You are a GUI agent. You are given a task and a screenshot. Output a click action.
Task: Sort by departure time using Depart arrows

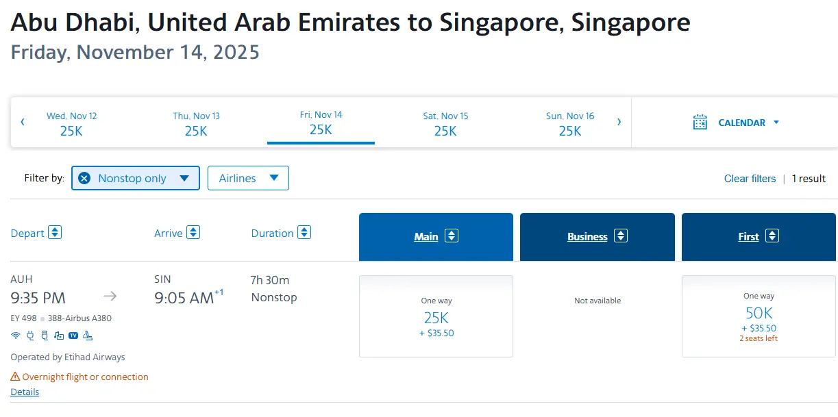tap(55, 233)
